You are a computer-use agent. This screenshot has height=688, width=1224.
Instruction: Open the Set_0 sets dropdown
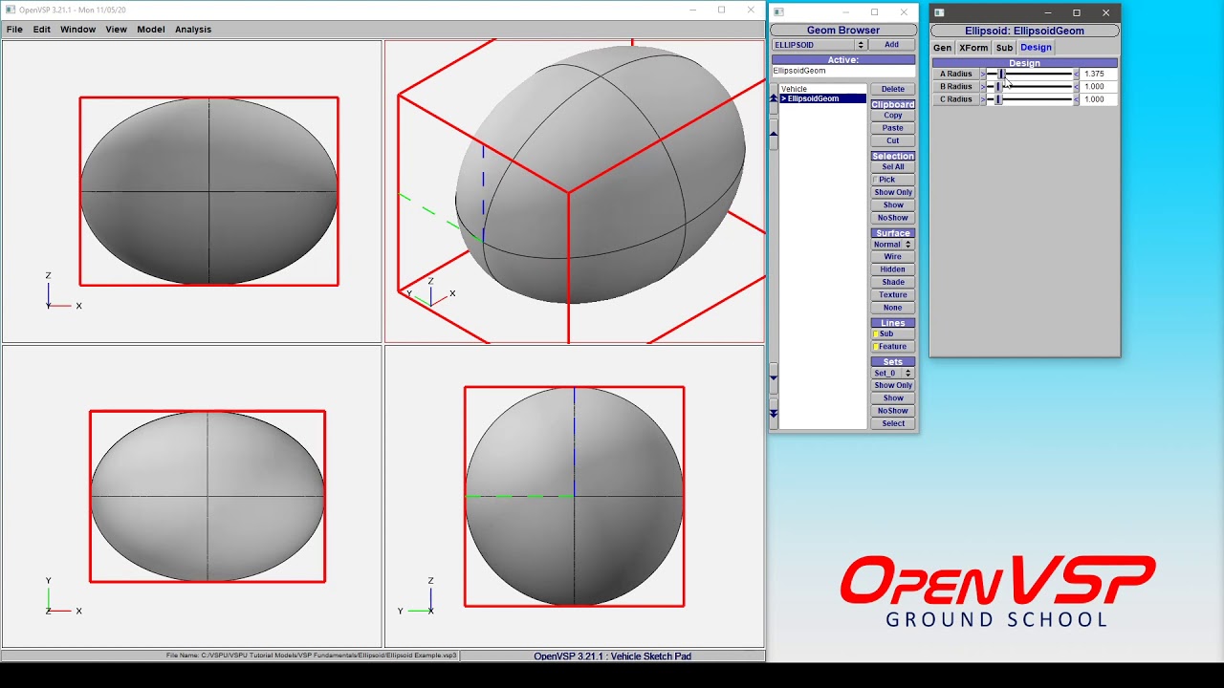[x=892, y=374]
